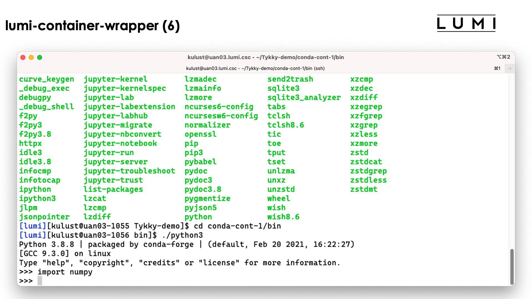Click the slide title lumi-container-wrapper (6)

pyautogui.click(x=93, y=26)
